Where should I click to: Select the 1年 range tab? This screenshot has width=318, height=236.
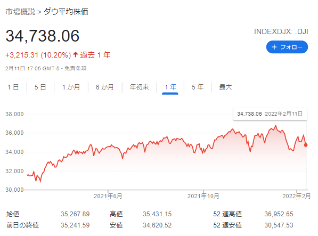(170, 87)
